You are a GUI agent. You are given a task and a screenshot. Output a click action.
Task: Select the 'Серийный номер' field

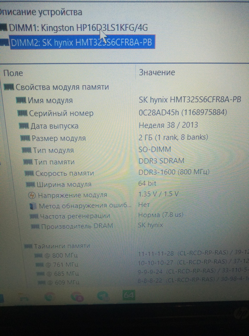click(61, 113)
